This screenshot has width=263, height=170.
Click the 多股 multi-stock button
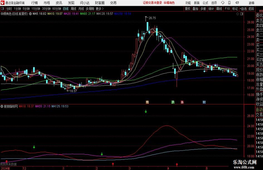pyautogui.click(x=203, y=9)
